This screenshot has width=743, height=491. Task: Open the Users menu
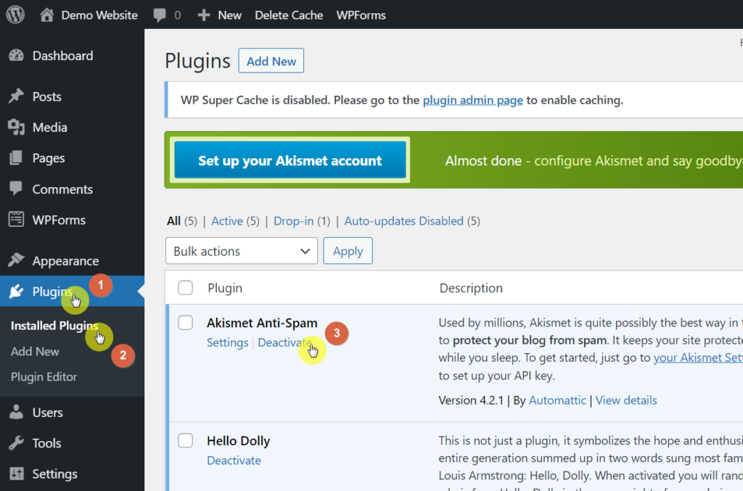click(47, 413)
